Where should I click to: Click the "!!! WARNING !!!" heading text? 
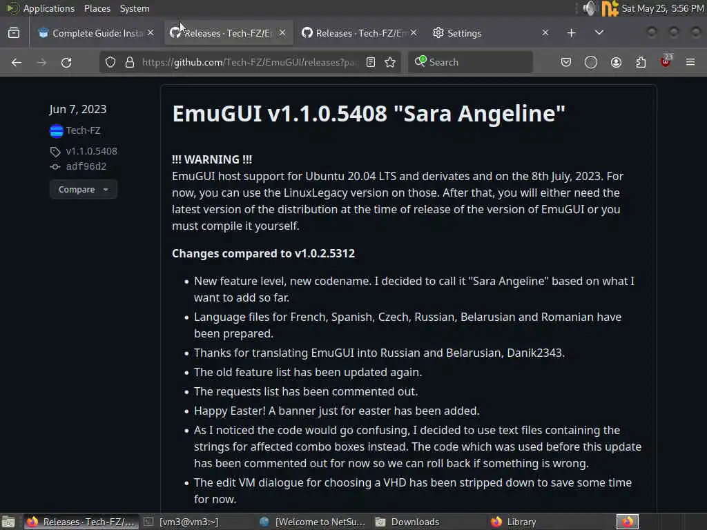point(212,159)
